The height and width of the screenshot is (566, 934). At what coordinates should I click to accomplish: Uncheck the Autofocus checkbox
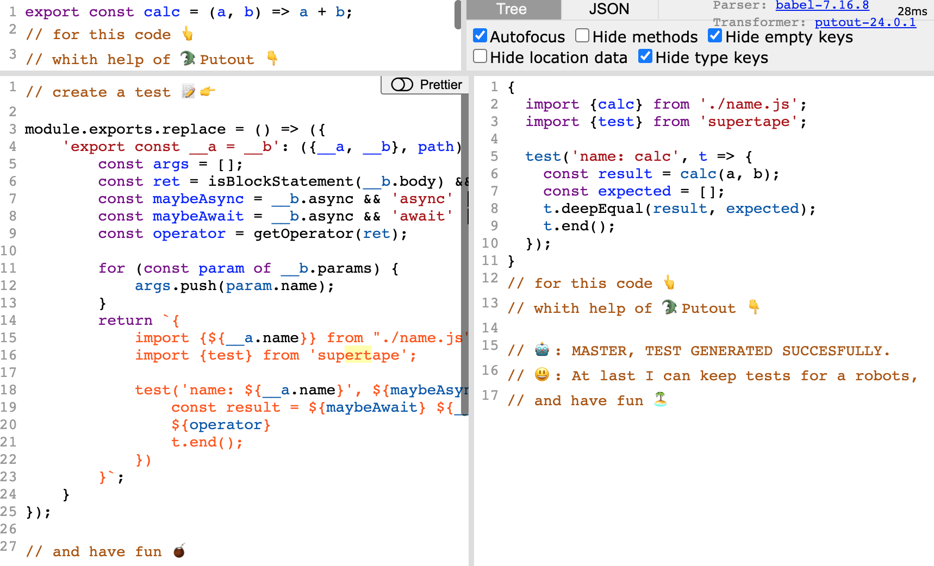(480, 36)
